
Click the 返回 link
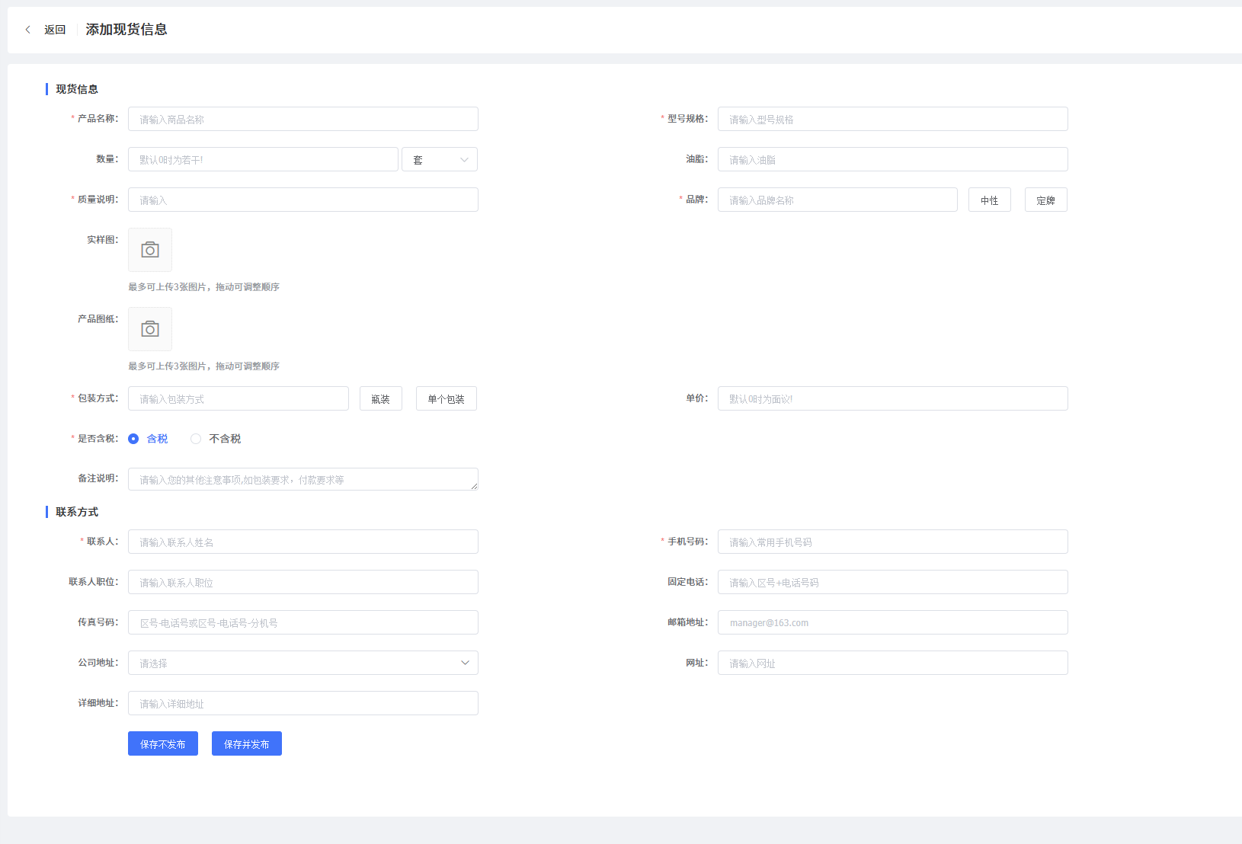[x=55, y=30]
